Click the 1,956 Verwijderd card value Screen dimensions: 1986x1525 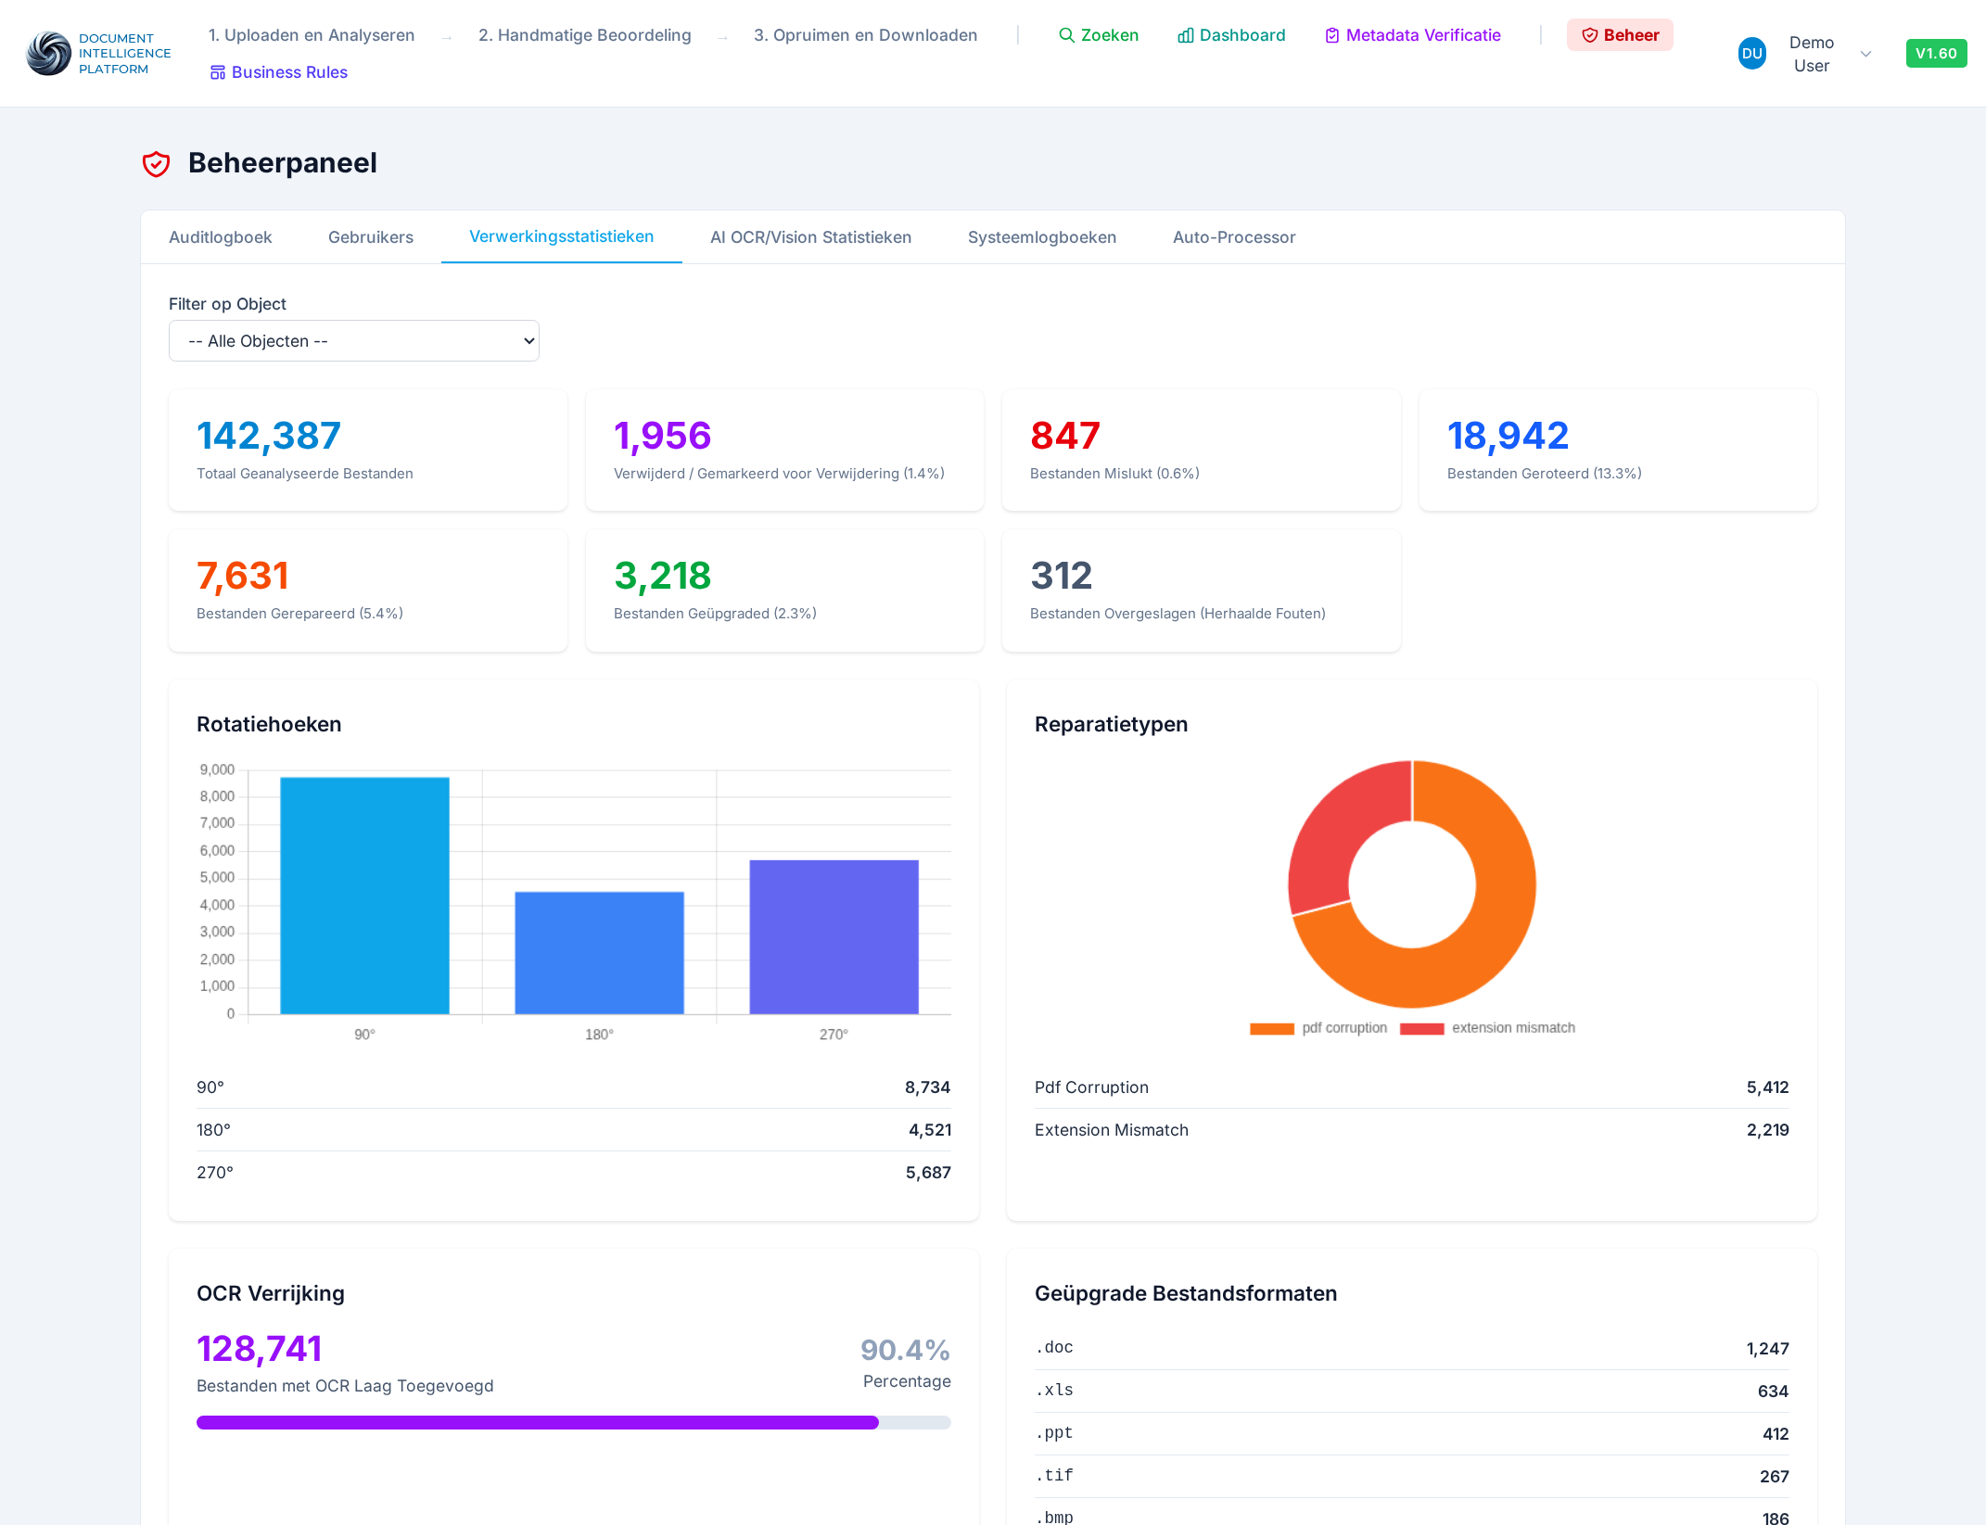coord(662,436)
